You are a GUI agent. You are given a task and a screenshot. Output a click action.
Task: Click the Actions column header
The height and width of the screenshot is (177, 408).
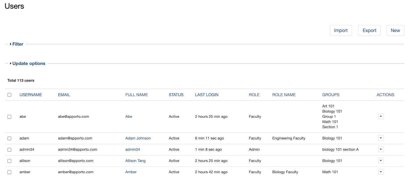tap(385, 95)
